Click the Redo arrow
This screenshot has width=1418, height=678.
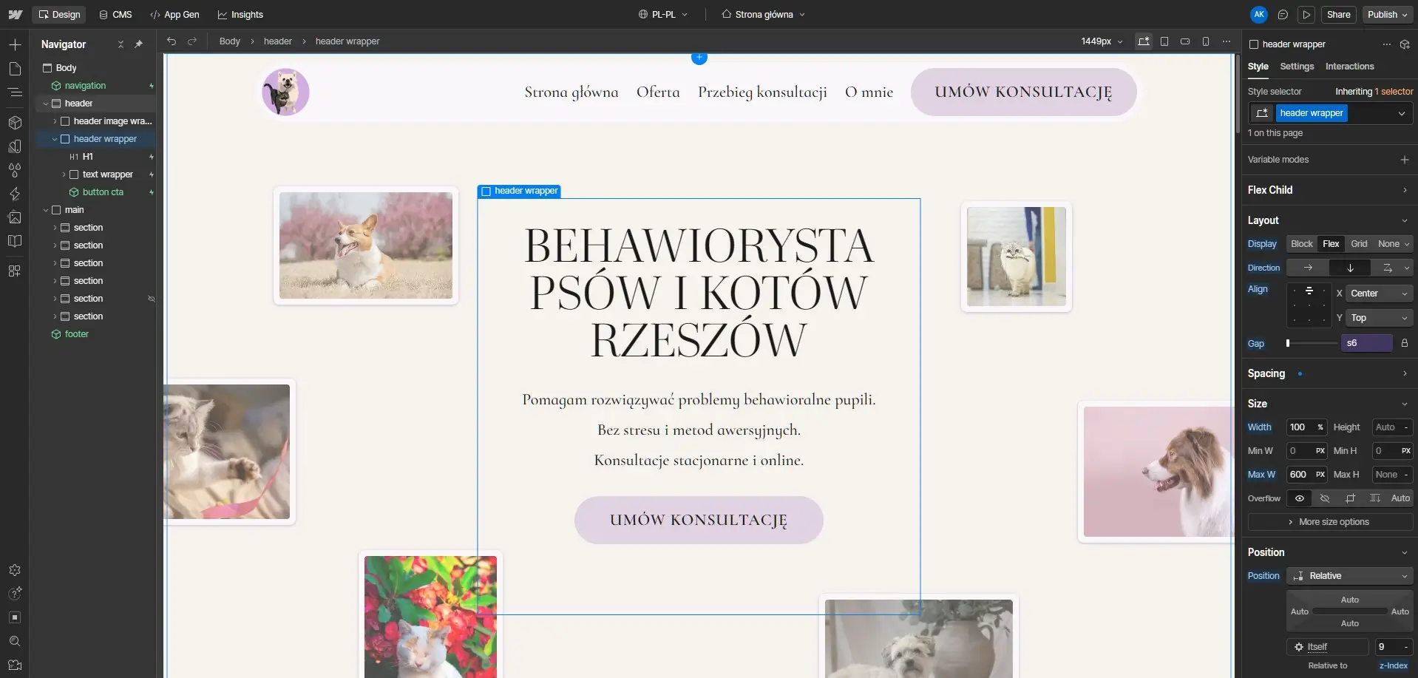pos(192,41)
